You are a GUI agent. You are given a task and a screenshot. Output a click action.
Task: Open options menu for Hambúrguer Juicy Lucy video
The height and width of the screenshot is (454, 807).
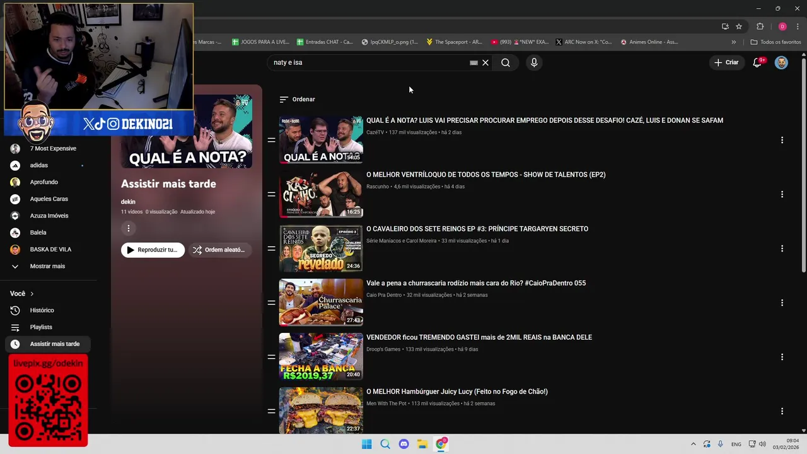(782, 411)
